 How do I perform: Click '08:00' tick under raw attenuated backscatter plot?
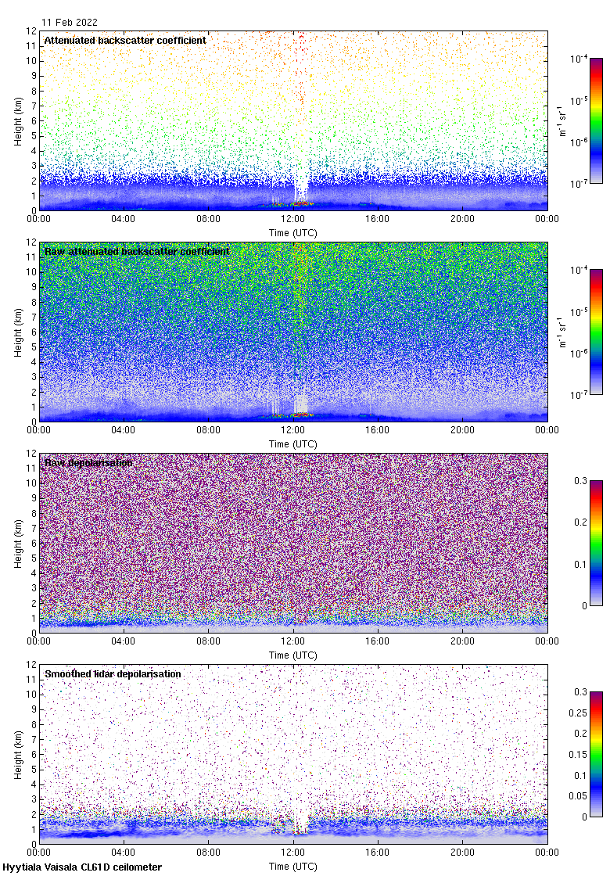click(x=208, y=430)
